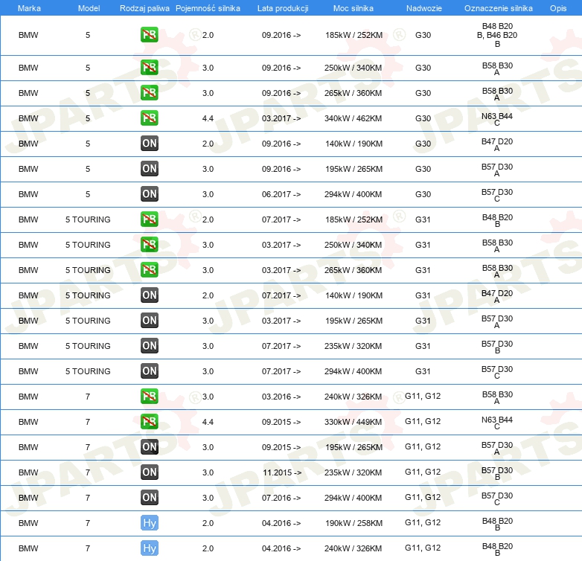
Task: Click the Lata produkcji column header
Action: [x=283, y=8]
